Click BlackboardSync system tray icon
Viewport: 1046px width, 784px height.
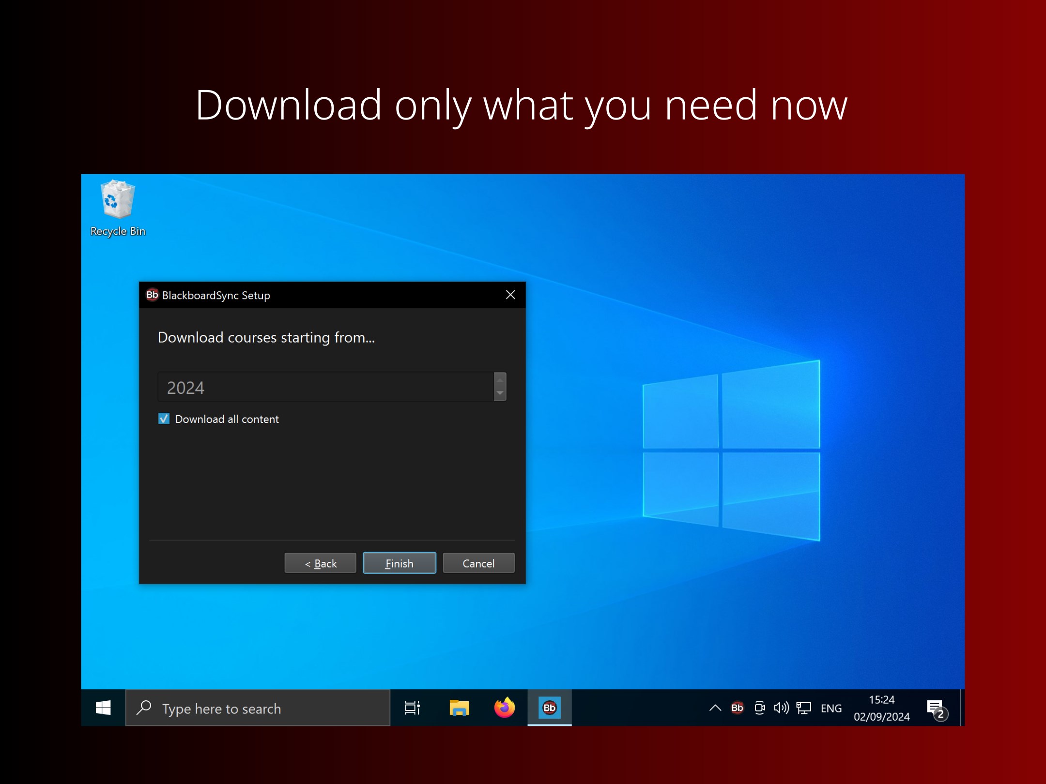737,708
